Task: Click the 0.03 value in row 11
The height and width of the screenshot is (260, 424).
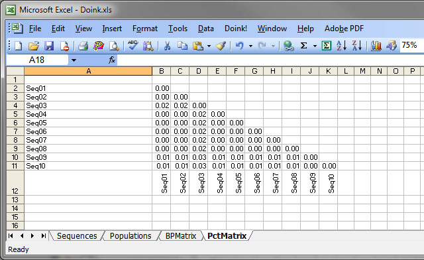Action: click(x=199, y=166)
